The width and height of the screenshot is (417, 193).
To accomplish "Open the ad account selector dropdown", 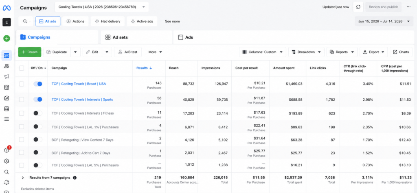I will click(x=102, y=7).
